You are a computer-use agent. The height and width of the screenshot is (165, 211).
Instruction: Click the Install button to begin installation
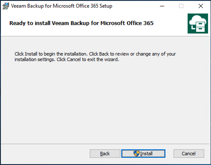[x=143, y=154]
